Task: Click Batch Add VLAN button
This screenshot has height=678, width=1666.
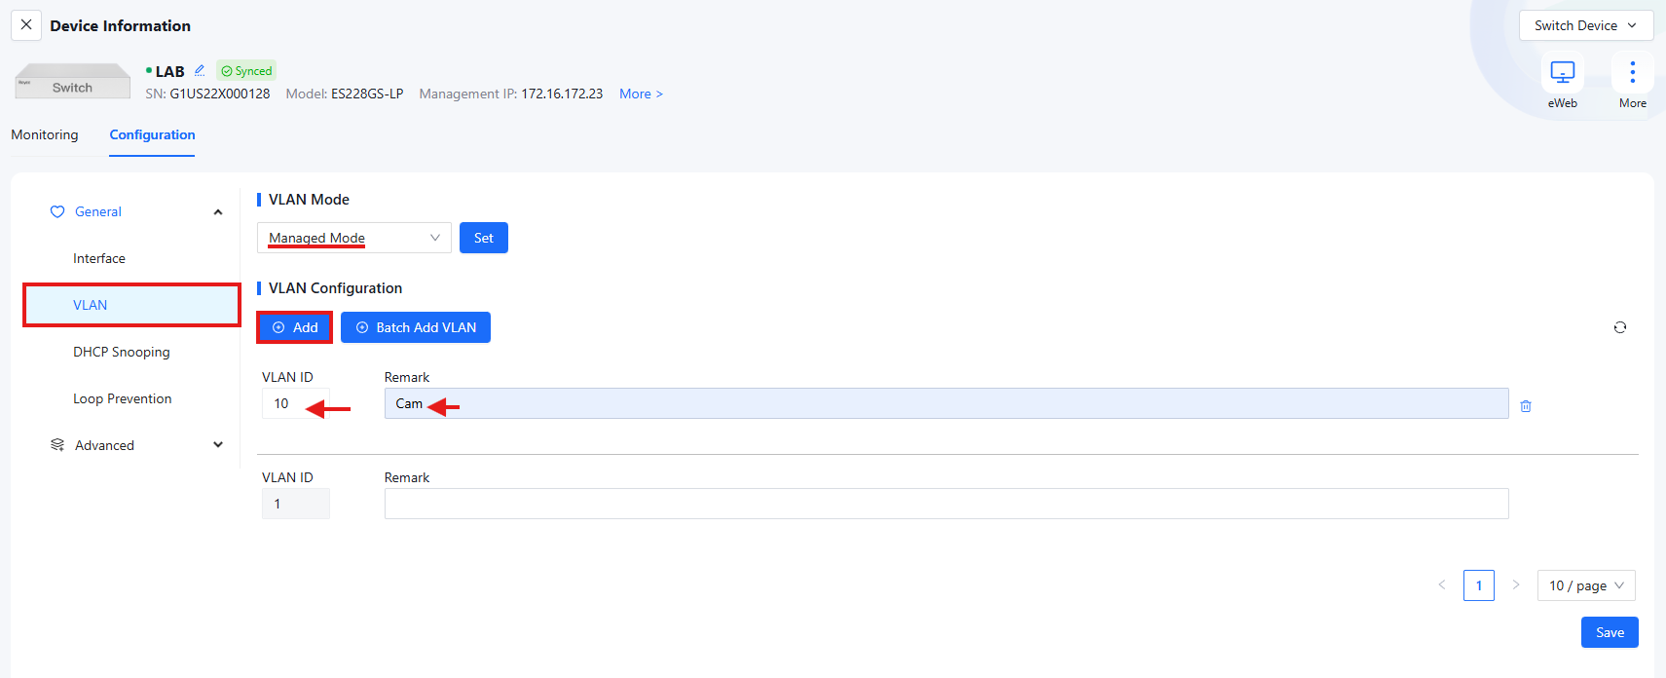Action: [416, 327]
